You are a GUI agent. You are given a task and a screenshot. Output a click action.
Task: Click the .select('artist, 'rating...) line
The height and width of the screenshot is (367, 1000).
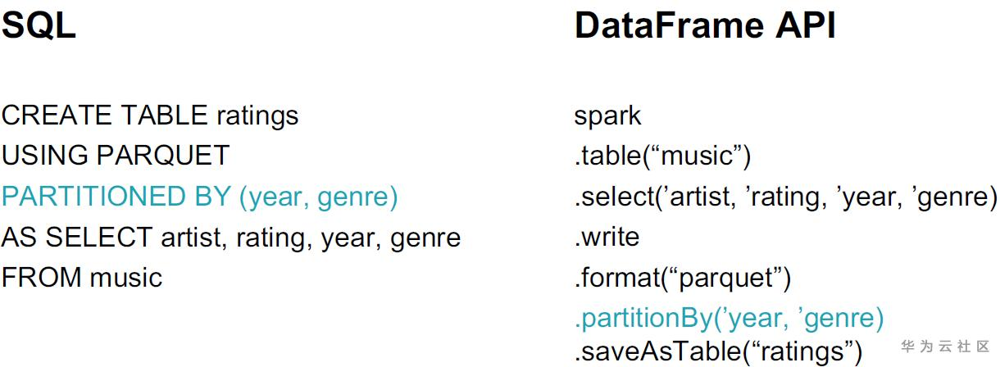pos(785,197)
